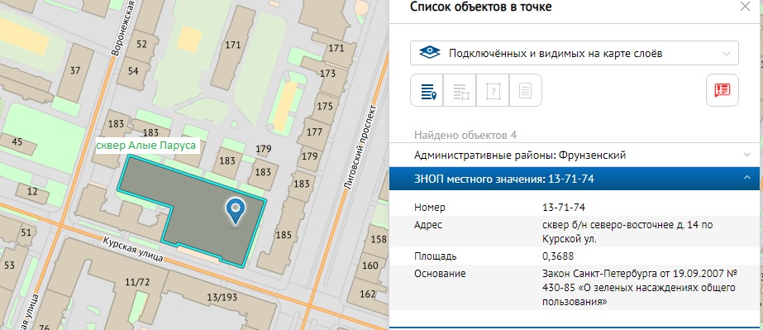Click building number 175 on the map
The height and width of the screenshot is (330, 763).
click(325, 107)
